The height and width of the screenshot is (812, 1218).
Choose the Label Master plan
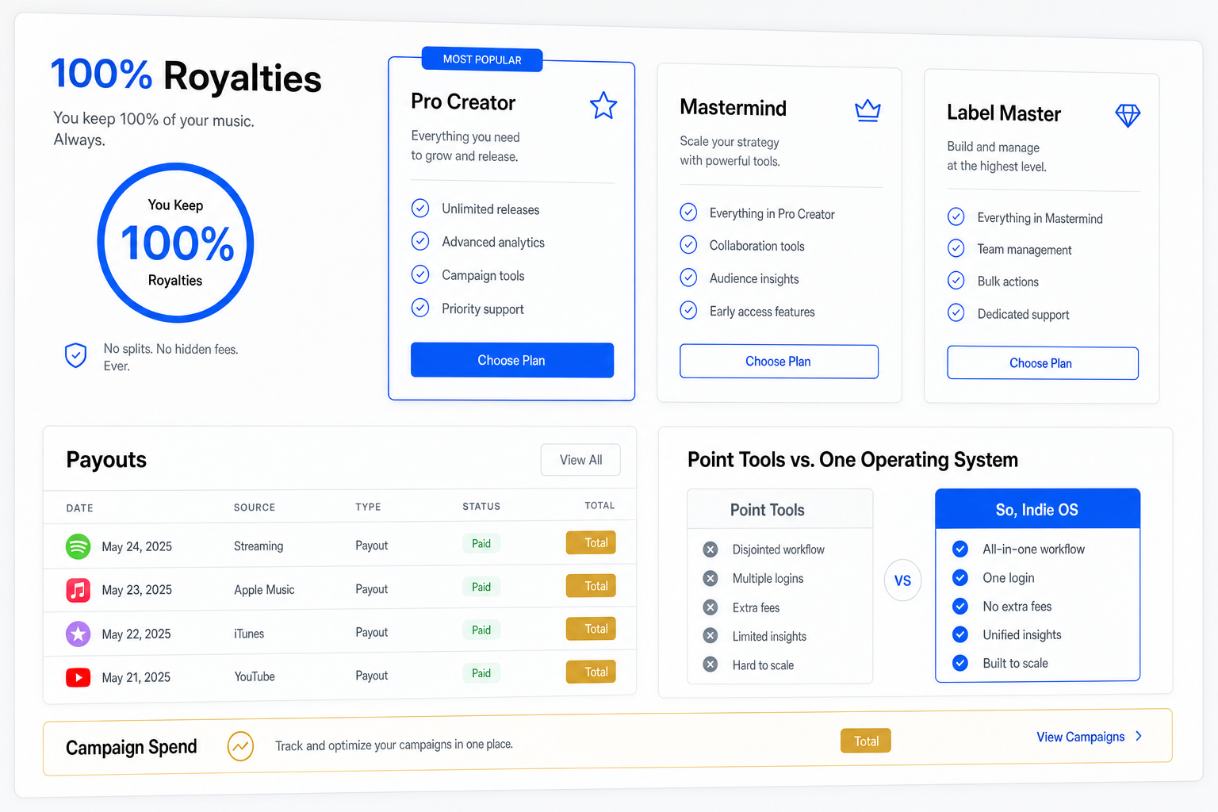click(x=1043, y=363)
